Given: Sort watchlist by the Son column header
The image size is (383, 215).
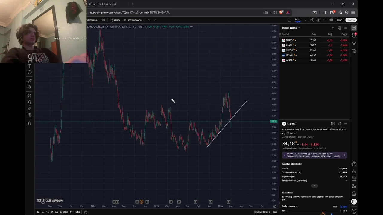Looking at the screenshot, I should (x=314, y=34).
